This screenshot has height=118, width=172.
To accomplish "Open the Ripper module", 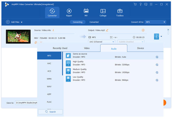I will [x=69, y=13].
